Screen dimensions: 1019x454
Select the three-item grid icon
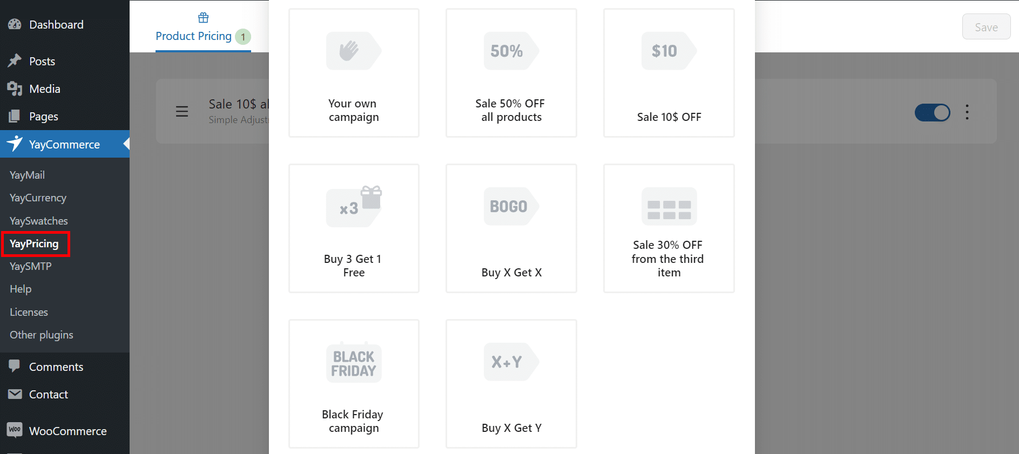click(669, 206)
